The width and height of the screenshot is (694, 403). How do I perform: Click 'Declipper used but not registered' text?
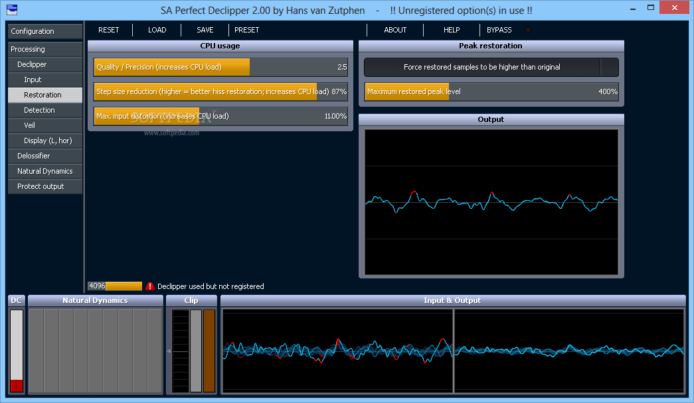click(211, 286)
